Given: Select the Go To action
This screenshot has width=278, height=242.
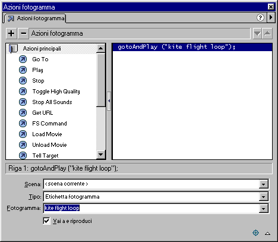Looking at the screenshot, I should click(x=40, y=59).
